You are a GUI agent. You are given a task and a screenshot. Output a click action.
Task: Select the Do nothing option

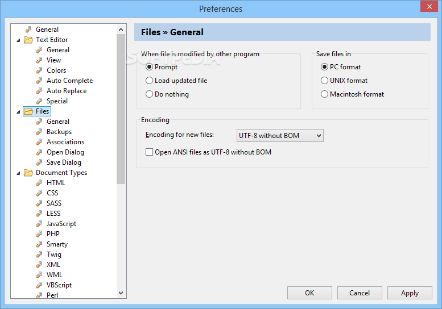click(x=150, y=94)
